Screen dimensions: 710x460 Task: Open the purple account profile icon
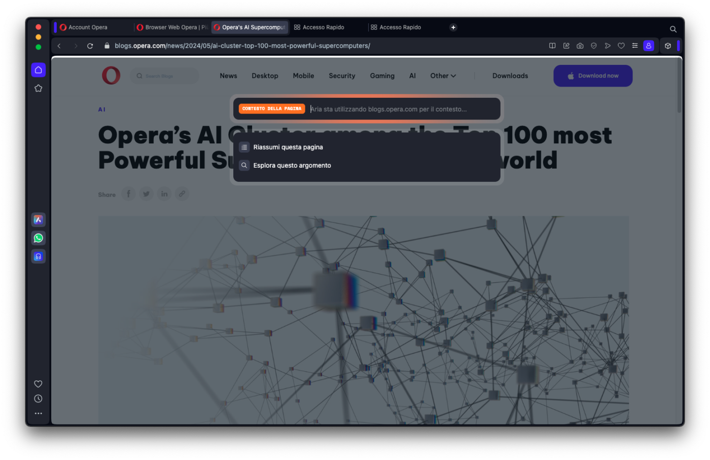coord(649,46)
